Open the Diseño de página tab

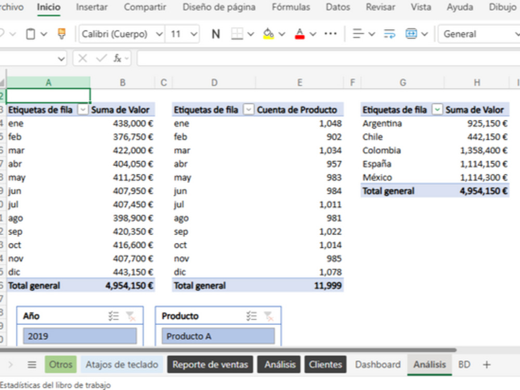(219, 7)
